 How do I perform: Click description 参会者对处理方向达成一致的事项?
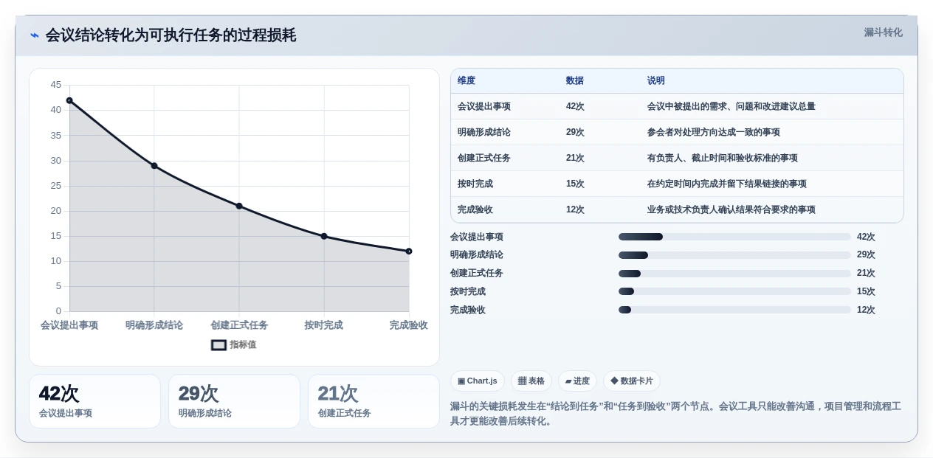(714, 132)
